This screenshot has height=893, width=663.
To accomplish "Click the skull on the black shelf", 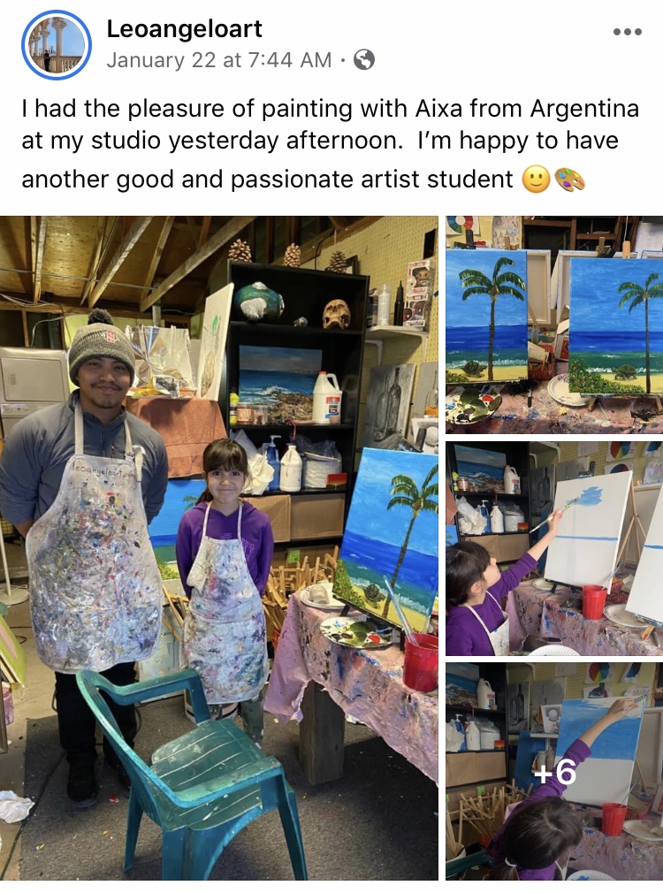I will pos(336,314).
